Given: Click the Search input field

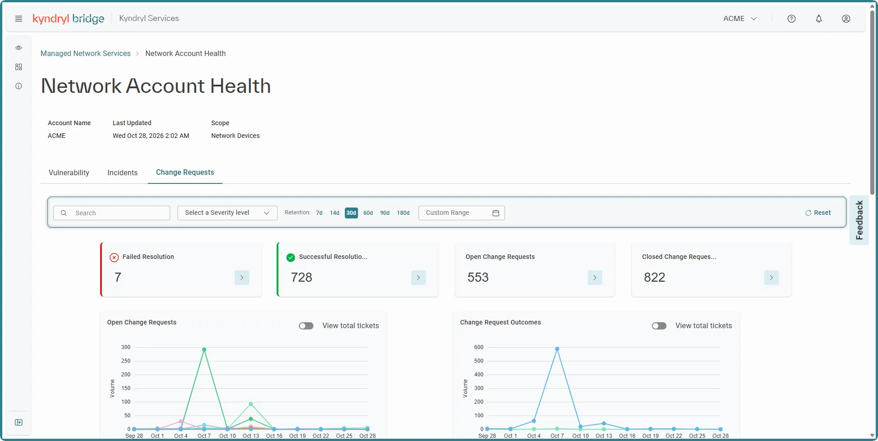Looking at the screenshot, I should [111, 213].
